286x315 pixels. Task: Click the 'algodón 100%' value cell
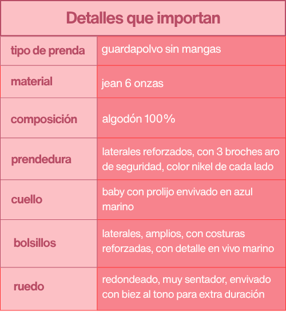[192, 118]
